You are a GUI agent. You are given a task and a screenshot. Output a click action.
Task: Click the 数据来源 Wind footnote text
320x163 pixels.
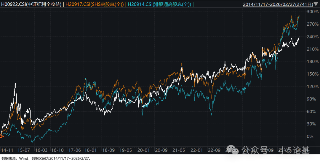pyautogui.click(x=46, y=159)
